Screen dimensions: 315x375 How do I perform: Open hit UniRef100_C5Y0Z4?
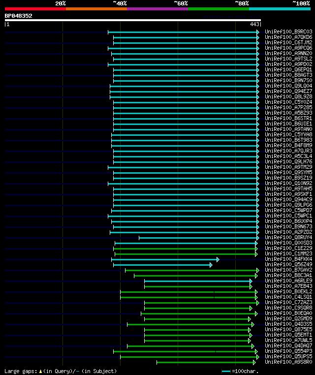(288, 102)
